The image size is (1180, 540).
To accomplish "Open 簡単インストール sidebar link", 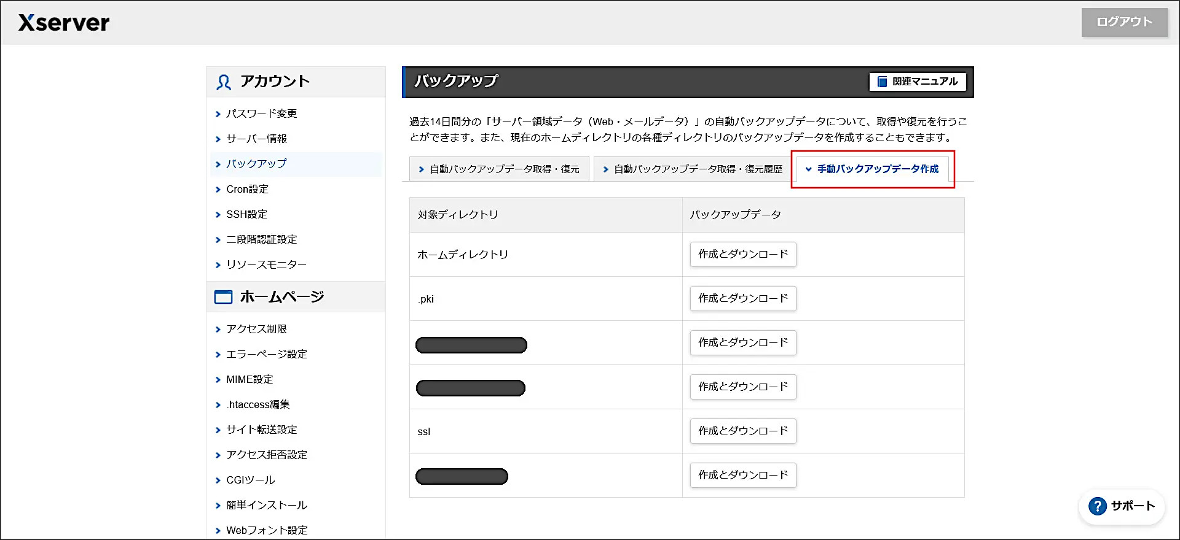I will [x=266, y=505].
